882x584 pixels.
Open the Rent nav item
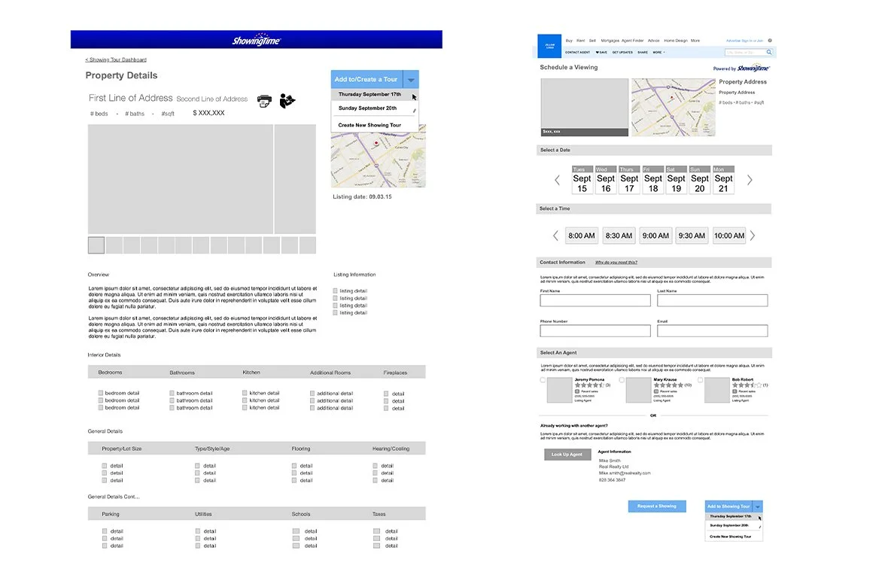(x=580, y=41)
